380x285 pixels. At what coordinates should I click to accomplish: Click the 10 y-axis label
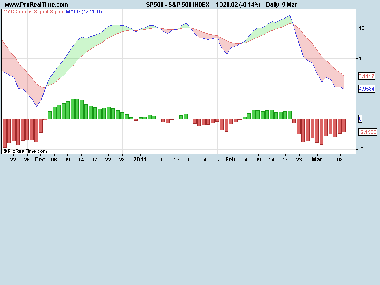tap(361, 58)
